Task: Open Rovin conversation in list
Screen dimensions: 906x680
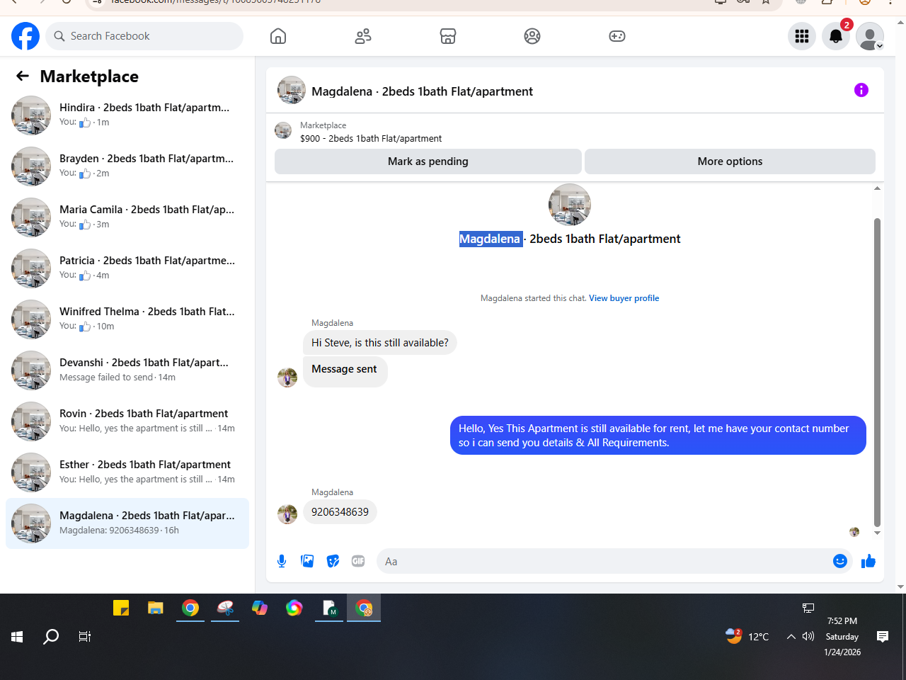Action: pyautogui.click(x=127, y=421)
